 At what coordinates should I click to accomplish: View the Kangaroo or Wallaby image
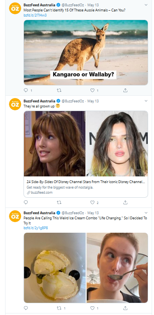pyautogui.click(x=86, y=52)
